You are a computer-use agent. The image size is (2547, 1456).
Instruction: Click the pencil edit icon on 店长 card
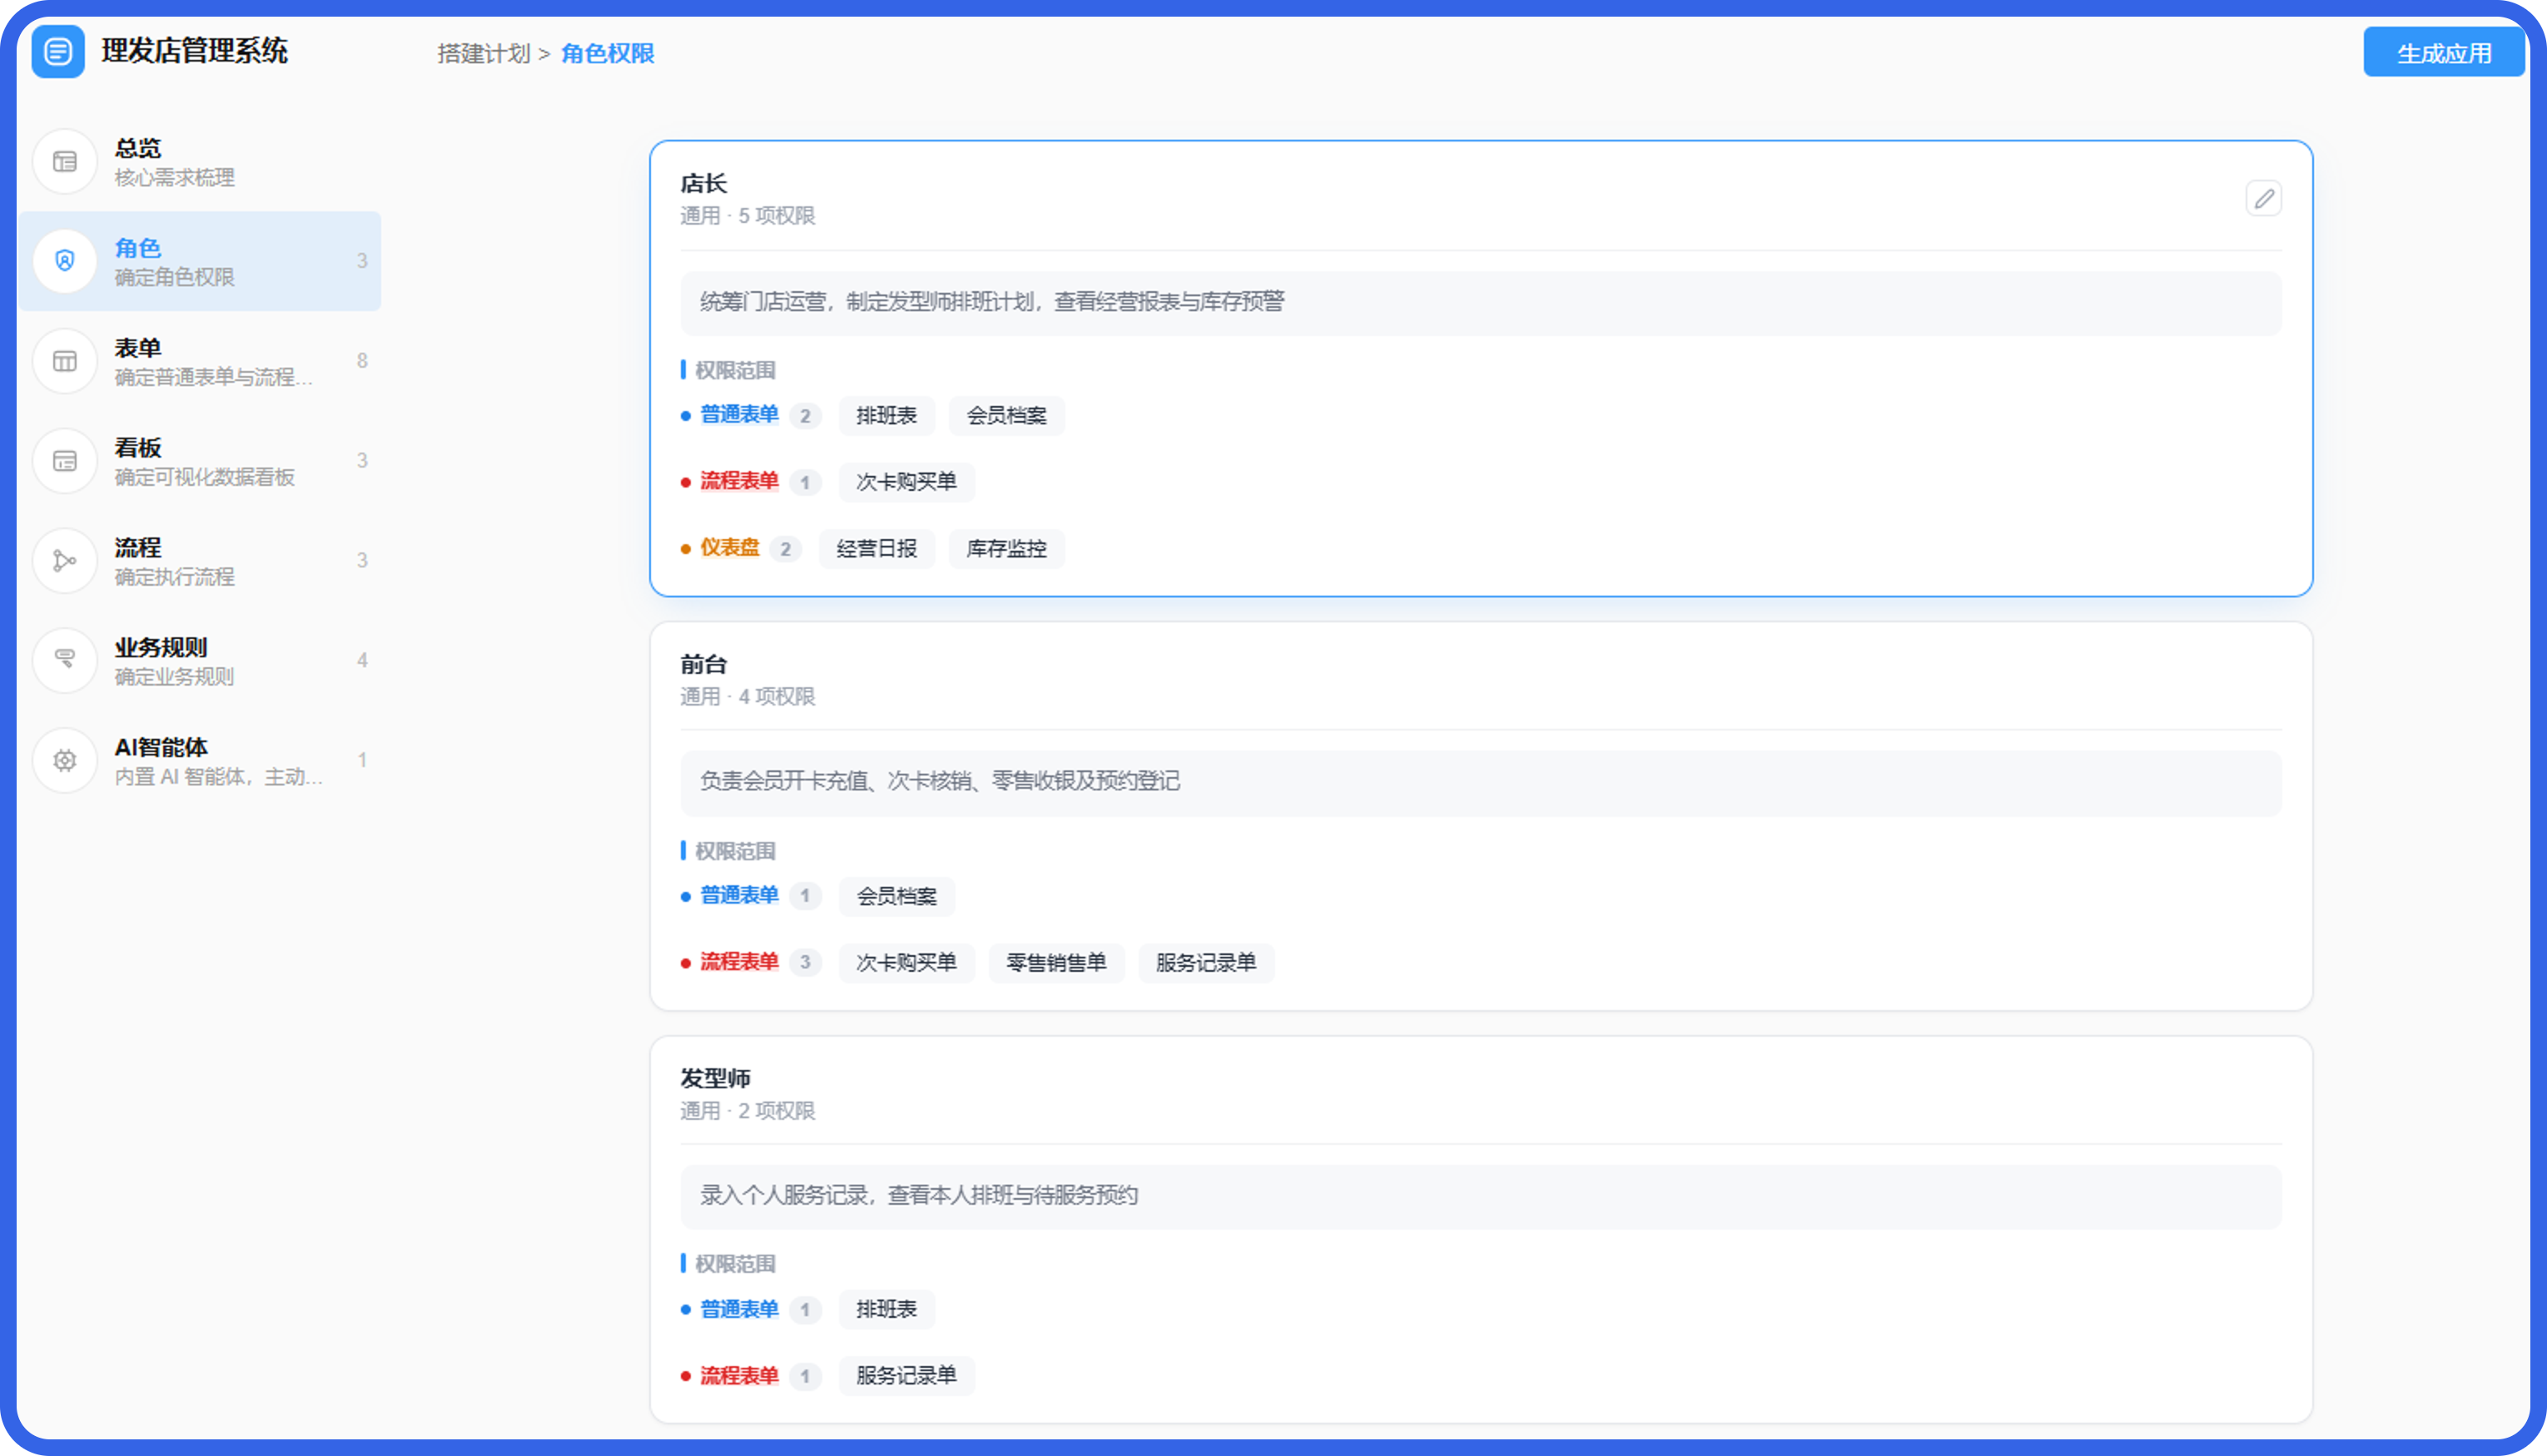[2264, 199]
